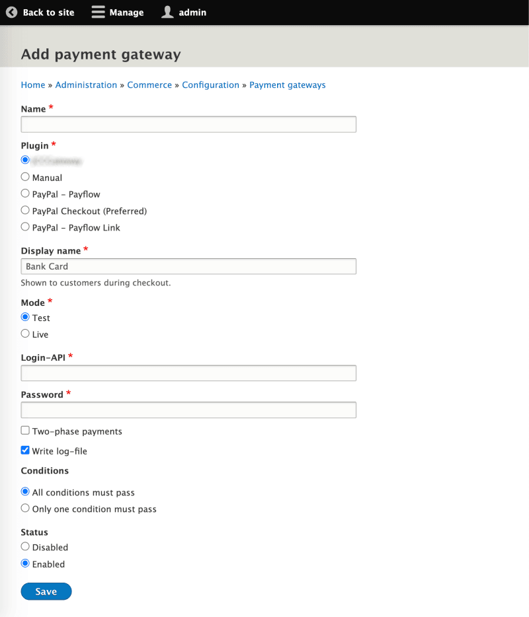Click the Save button
Image resolution: width=529 pixels, height=617 pixels.
pyautogui.click(x=46, y=591)
